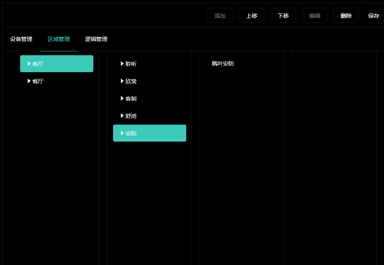
Task: Click the arrow icon in 安防 row
Action: tap(122, 133)
